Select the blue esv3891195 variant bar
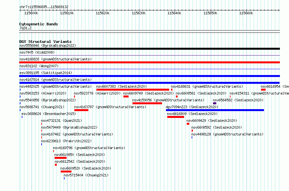This screenshot has height=191, width=289. pyautogui.click(x=149, y=76)
